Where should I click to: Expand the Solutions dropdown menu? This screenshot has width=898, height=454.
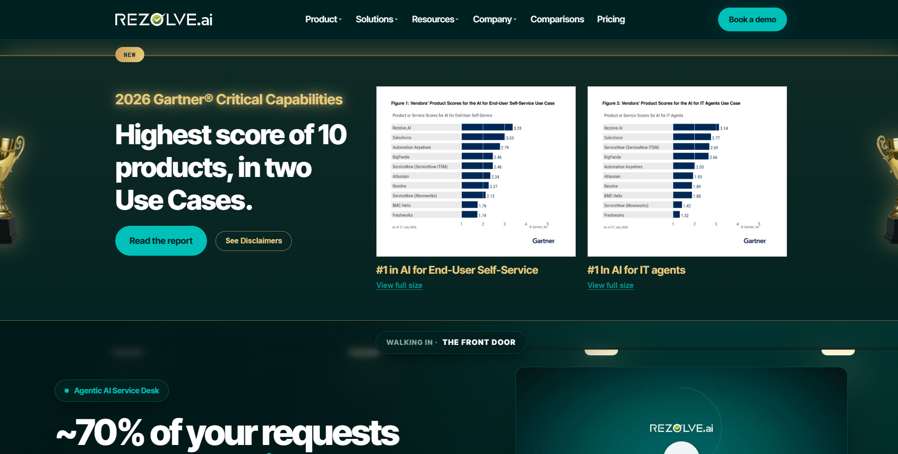377,19
